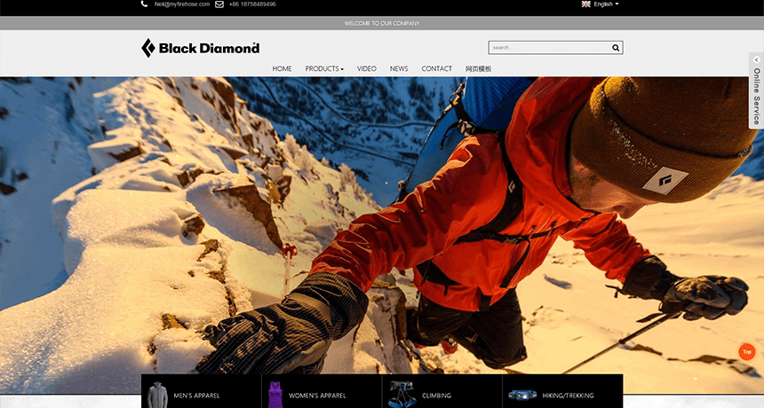Go to the Home menu item
Image resolution: width=764 pixels, height=408 pixels.
coord(282,68)
